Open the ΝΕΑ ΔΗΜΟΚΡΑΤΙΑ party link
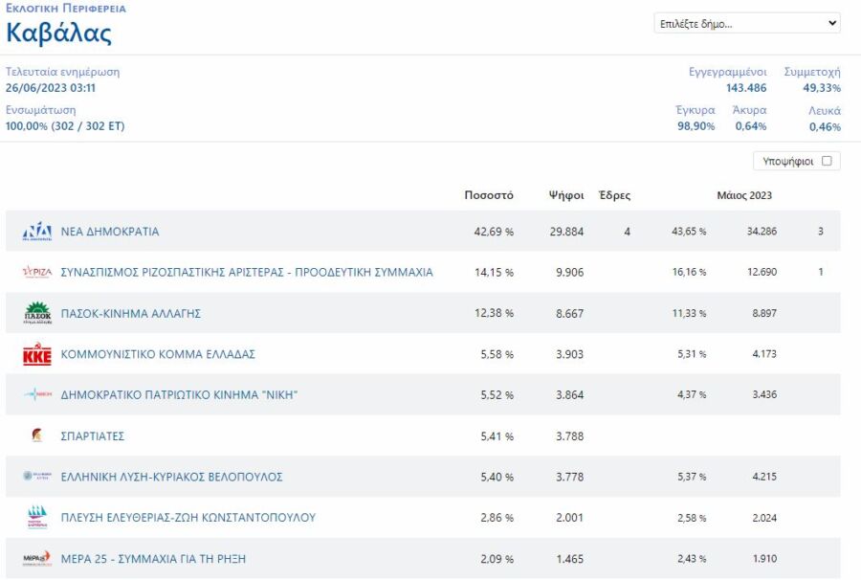This screenshot has width=861, height=580. pos(110,232)
